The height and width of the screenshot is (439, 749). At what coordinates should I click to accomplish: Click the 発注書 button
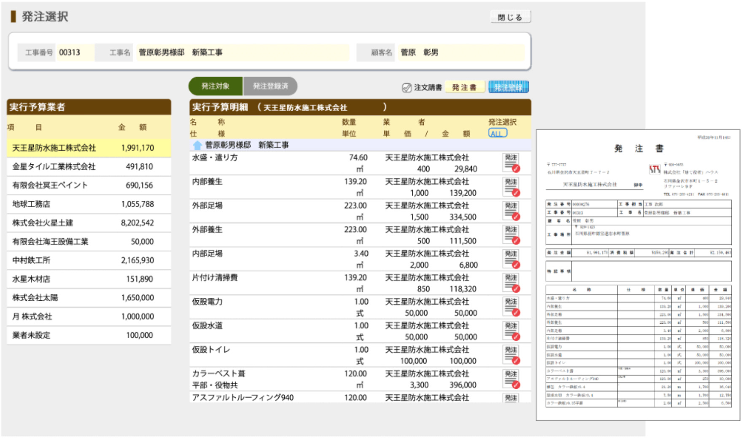[464, 87]
